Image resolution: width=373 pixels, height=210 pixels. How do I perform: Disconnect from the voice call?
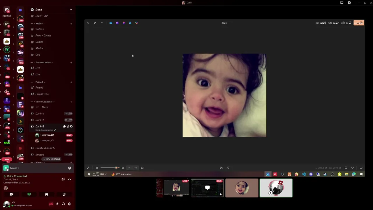coord(69,179)
